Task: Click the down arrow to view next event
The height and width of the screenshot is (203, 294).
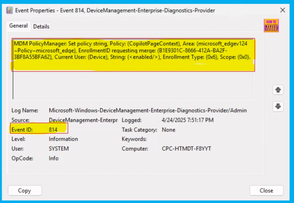Action: (278, 106)
